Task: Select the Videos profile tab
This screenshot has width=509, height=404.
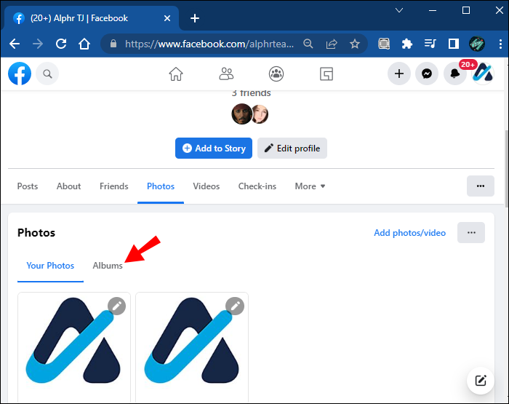Action: pos(206,186)
